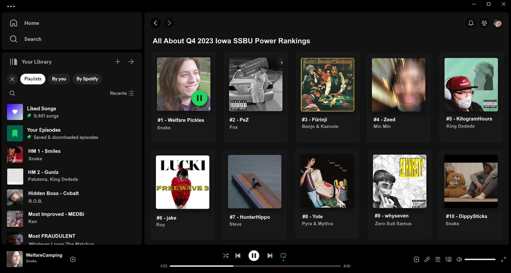The height and width of the screenshot is (273, 511).
Task: Click the section heading about Iowa SSBU rankings
Action: [x=231, y=41]
